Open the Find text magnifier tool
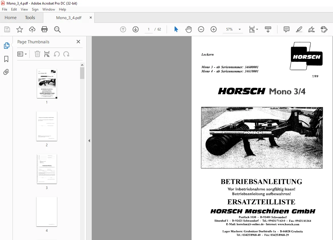This screenshot has width=333, height=240. (x=57, y=29)
